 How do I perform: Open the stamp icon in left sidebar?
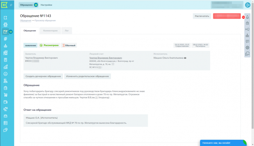point(5,46)
